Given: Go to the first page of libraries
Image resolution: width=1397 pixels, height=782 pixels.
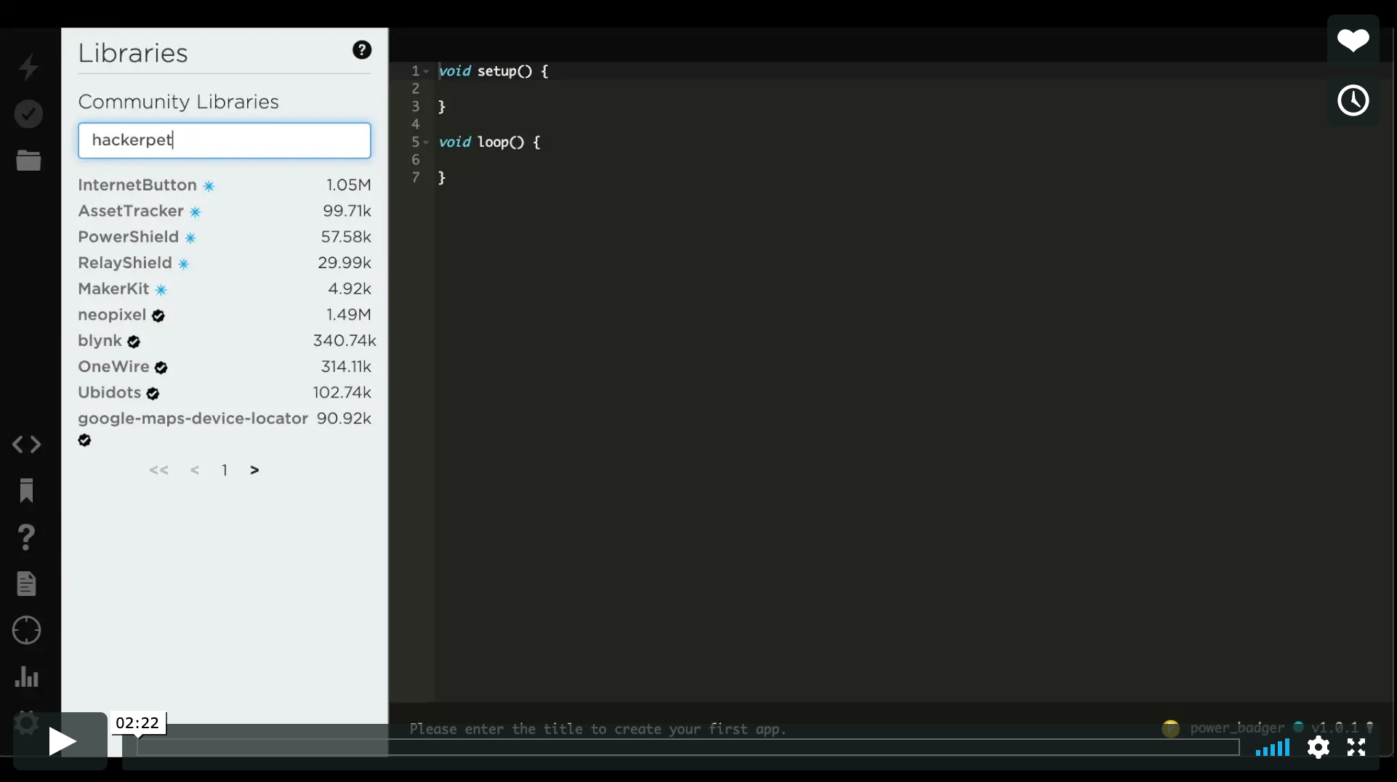Looking at the screenshot, I should (158, 470).
